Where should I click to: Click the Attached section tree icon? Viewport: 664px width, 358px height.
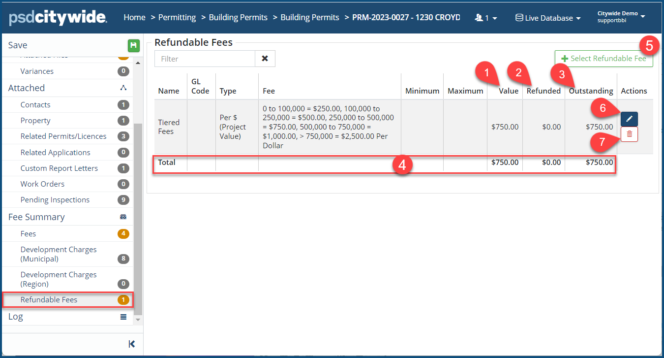[x=123, y=88]
